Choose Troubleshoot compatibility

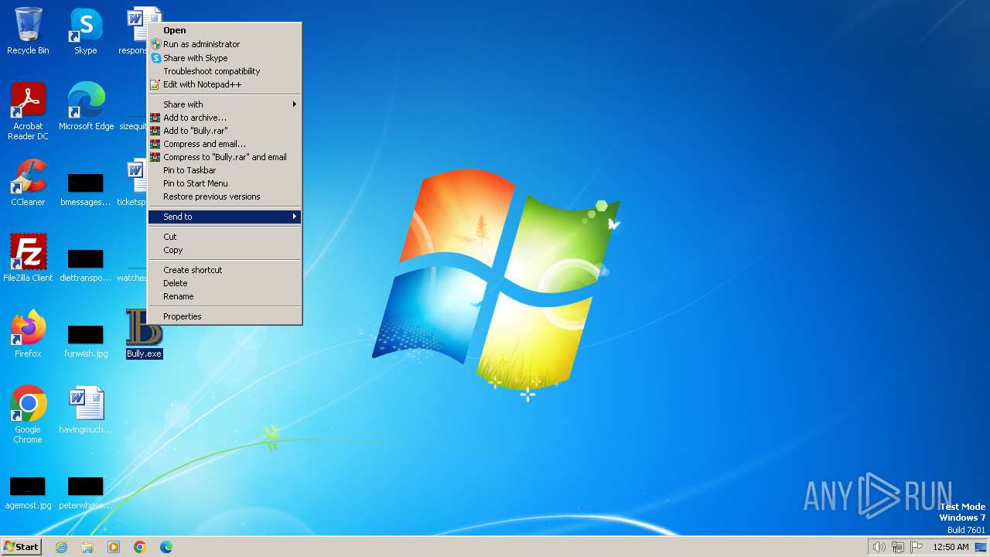[224, 71]
